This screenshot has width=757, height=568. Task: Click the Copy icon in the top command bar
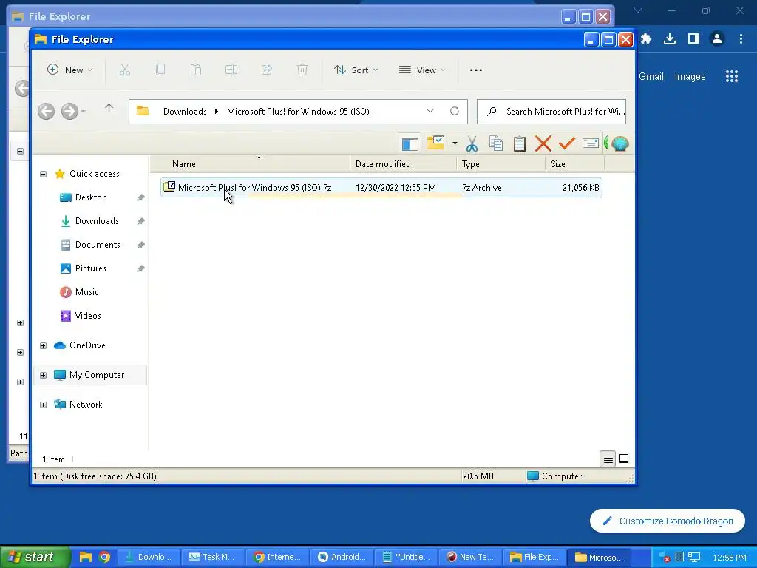click(160, 70)
